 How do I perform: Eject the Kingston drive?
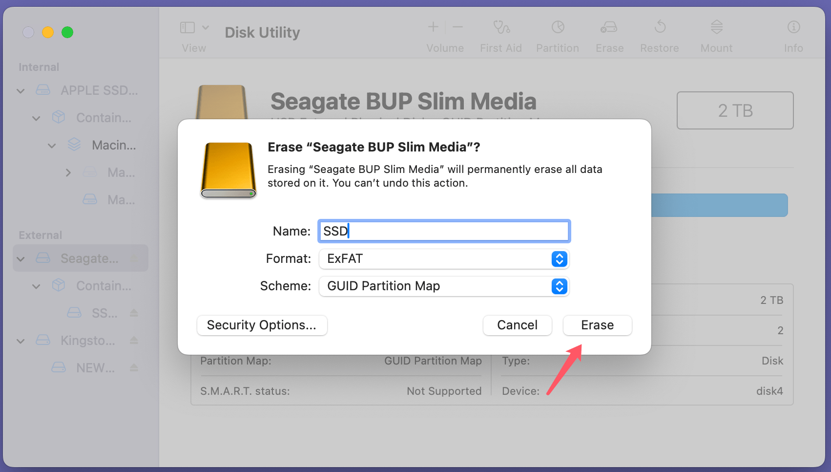point(134,341)
